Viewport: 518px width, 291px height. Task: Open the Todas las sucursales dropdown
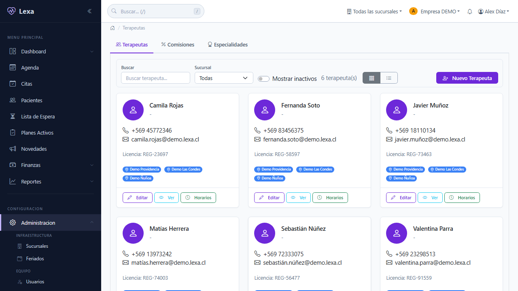click(374, 12)
